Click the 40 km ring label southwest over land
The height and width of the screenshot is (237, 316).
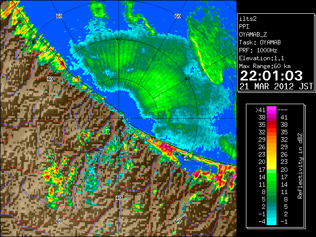(50, 158)
